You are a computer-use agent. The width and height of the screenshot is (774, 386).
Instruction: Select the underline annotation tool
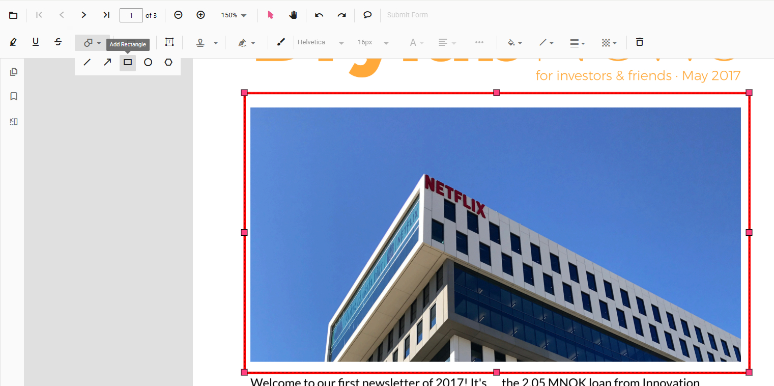[36, 42]
